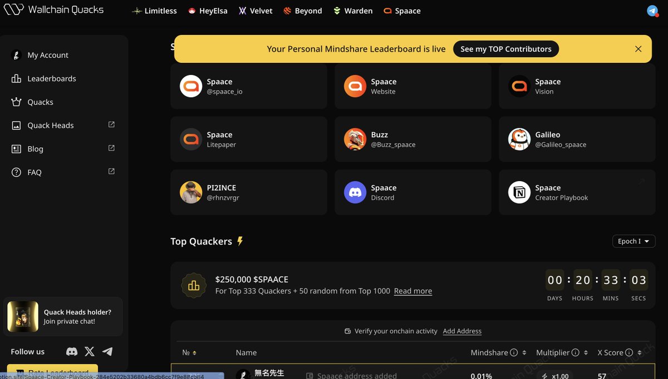
Task: Click the Telegram icon beside Follow us
Action: pyautogui.click(x=107, y=351)
